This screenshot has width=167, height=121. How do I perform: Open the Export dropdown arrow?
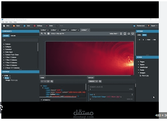click(x=157, y=26)
